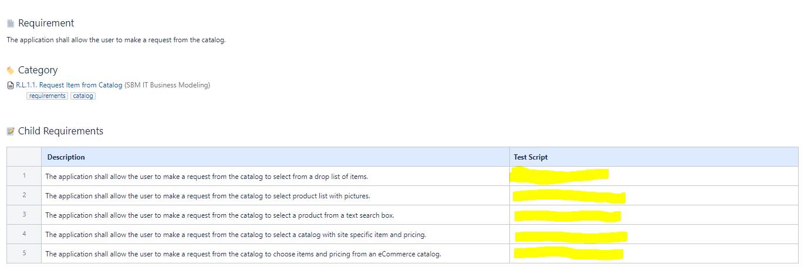Select row number 2 cell
The image size is (811, 274).
24,195
